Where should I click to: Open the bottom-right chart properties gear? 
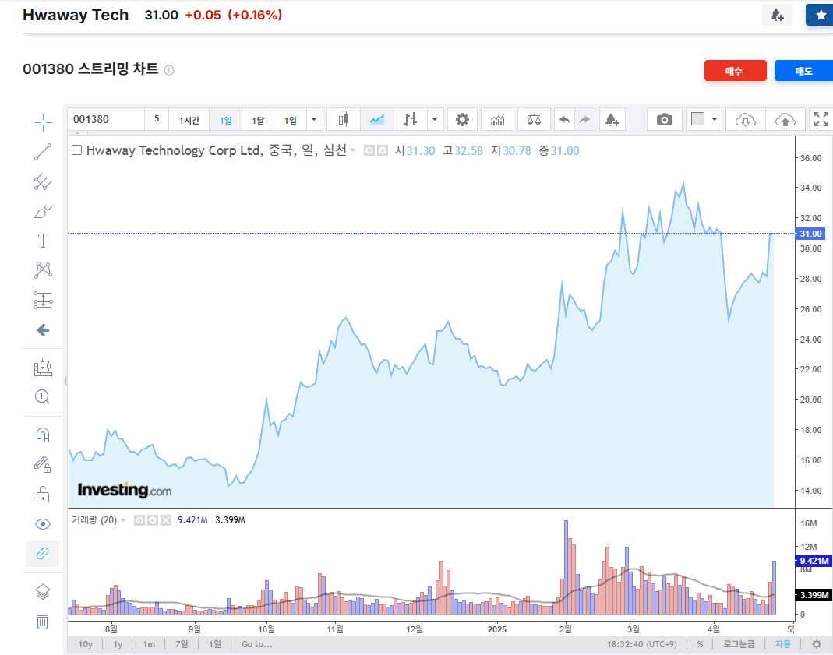point(817,644)
